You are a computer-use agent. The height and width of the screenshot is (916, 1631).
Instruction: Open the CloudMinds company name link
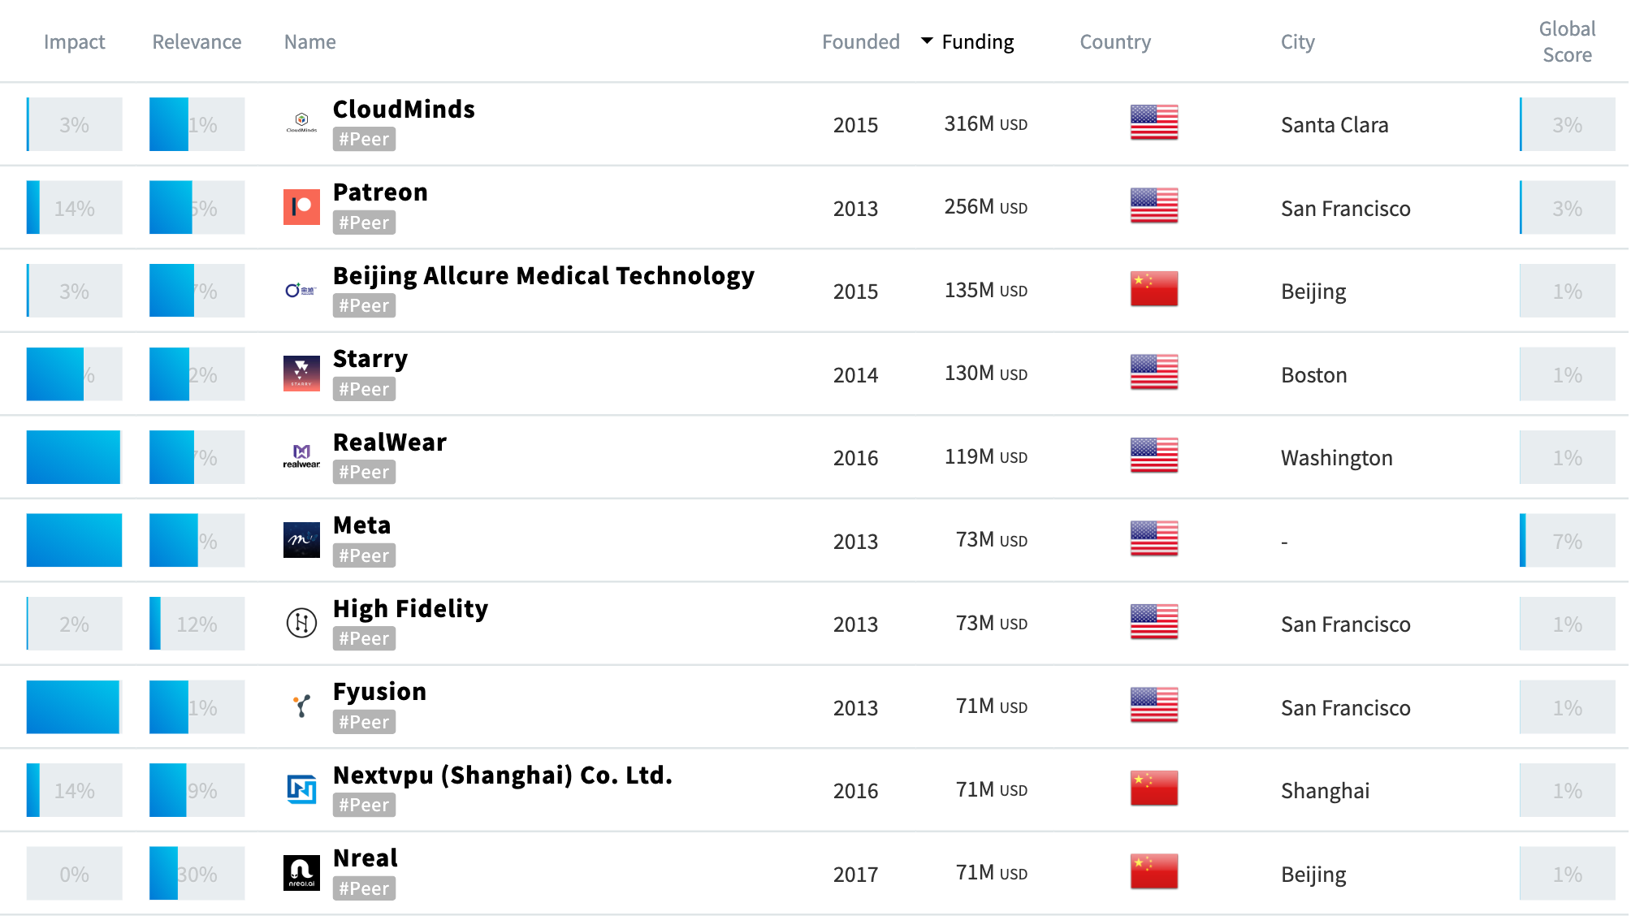click(404, 109)
